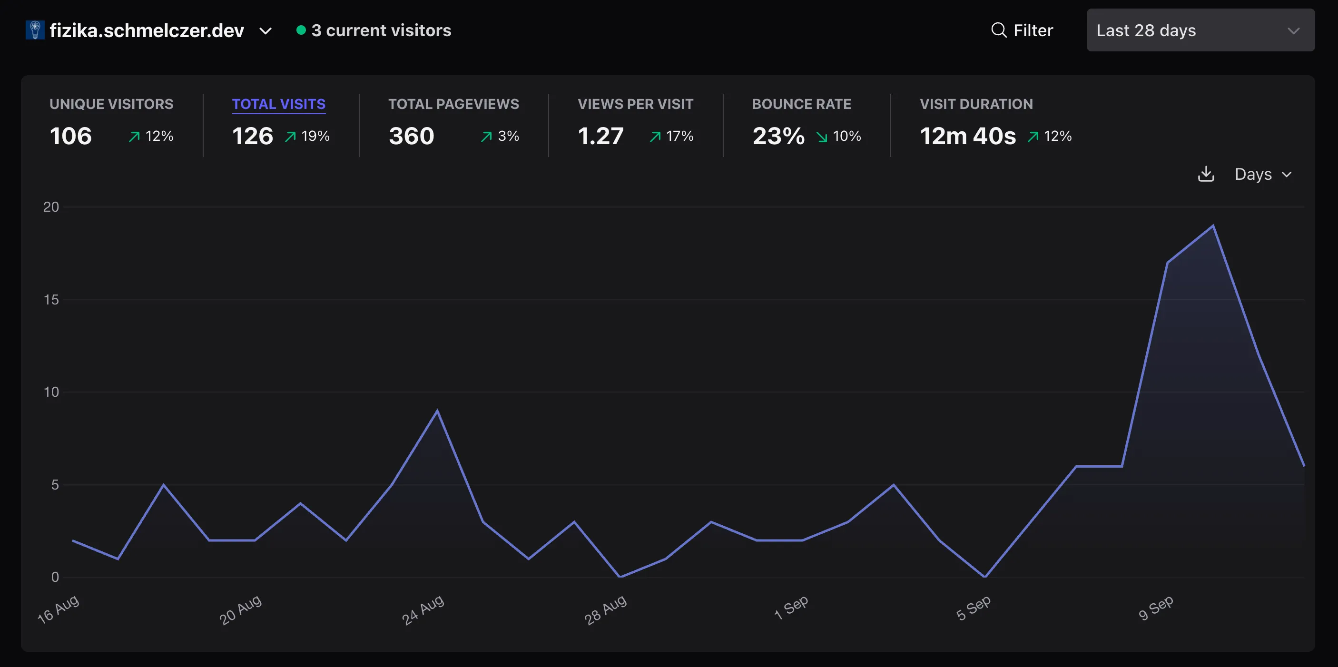Click the bounce rate down-arrow icon
The image size is (1338, 667).
[822, 137]
